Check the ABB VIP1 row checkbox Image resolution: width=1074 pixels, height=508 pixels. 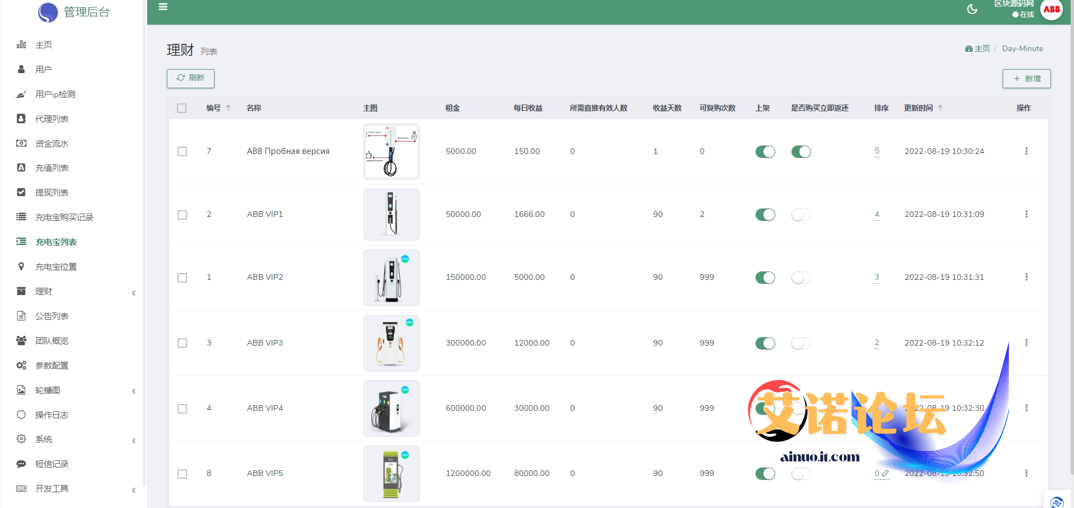(x=182, y=215)
